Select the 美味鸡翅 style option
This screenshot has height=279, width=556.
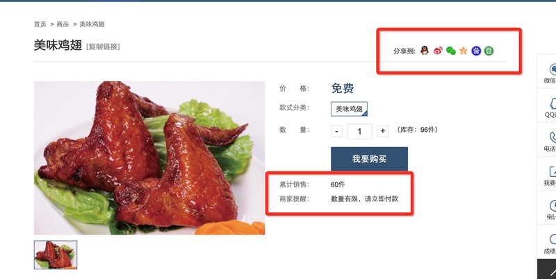coord(350,109)
